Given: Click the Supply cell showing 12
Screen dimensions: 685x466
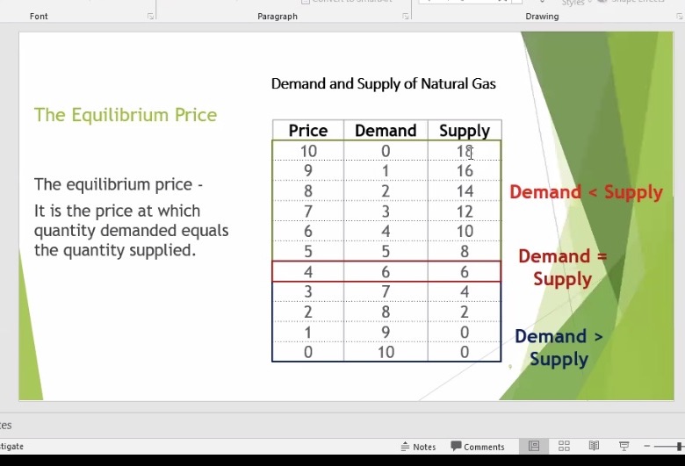Looking at the screenshot, I should [x=465, y=211].
